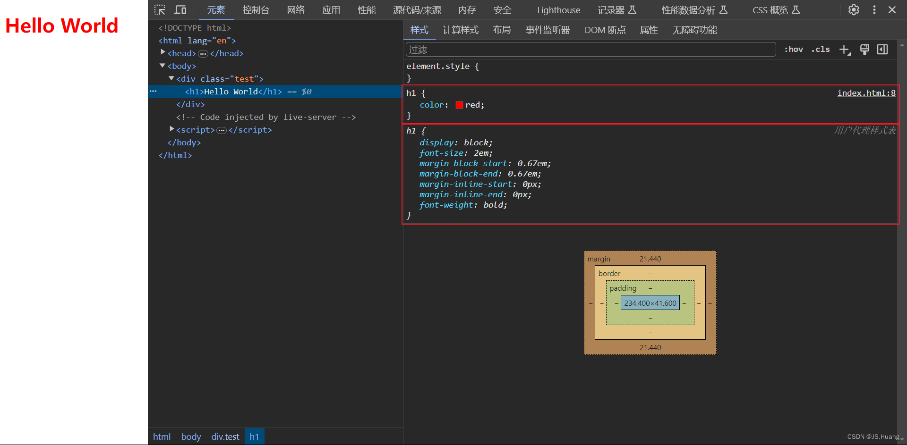Open the 无障碍功能 sub-tab
The image size is (907, 445).
click(694, 30)
